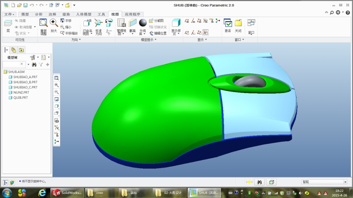Open the Manage Views (管理视图) icon

[121, 27]
